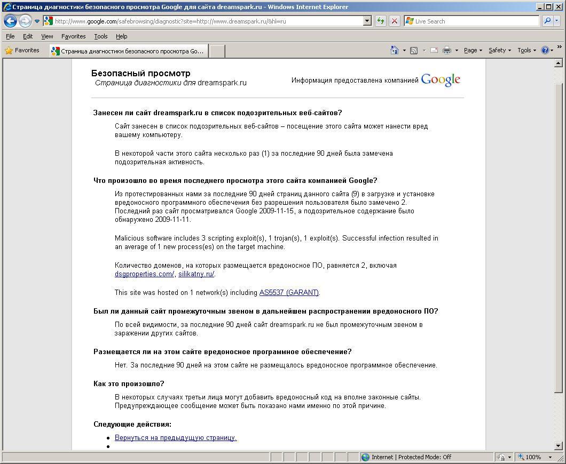Image resolution: width=566 pixels, height=464 pixels.
Task: Click the vertical scrollbar down arrow
Action: coord(559,446)
